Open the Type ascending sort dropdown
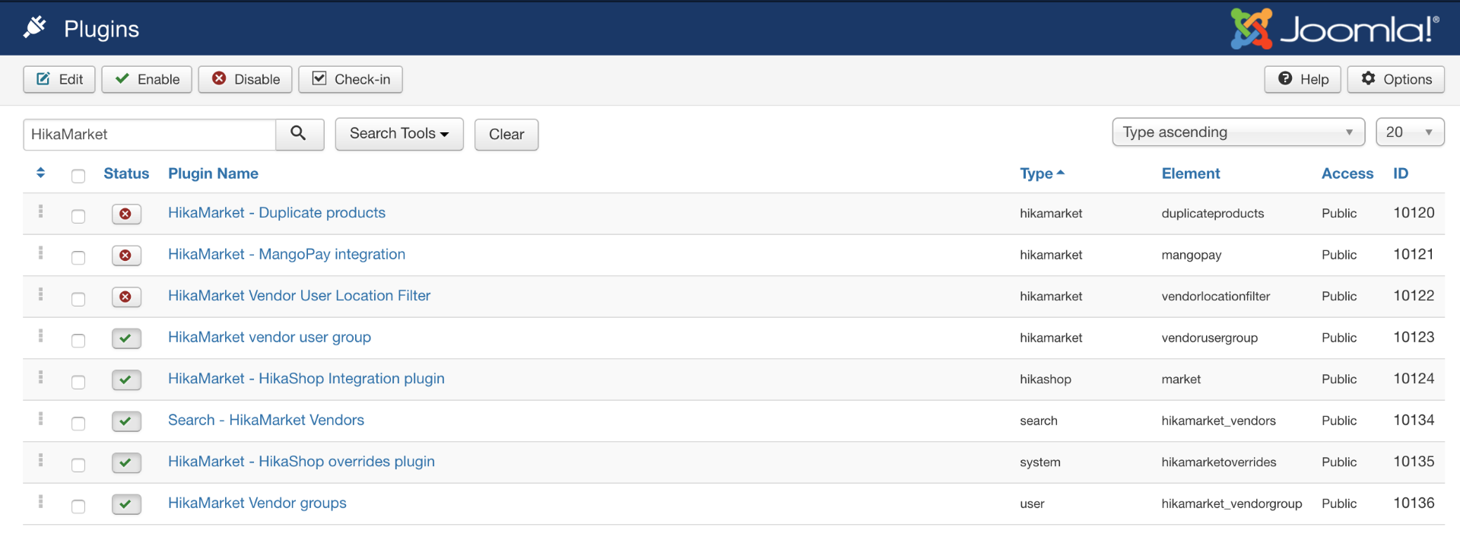The width and height of the screenshot is (1460, 540). point(1239,132)
